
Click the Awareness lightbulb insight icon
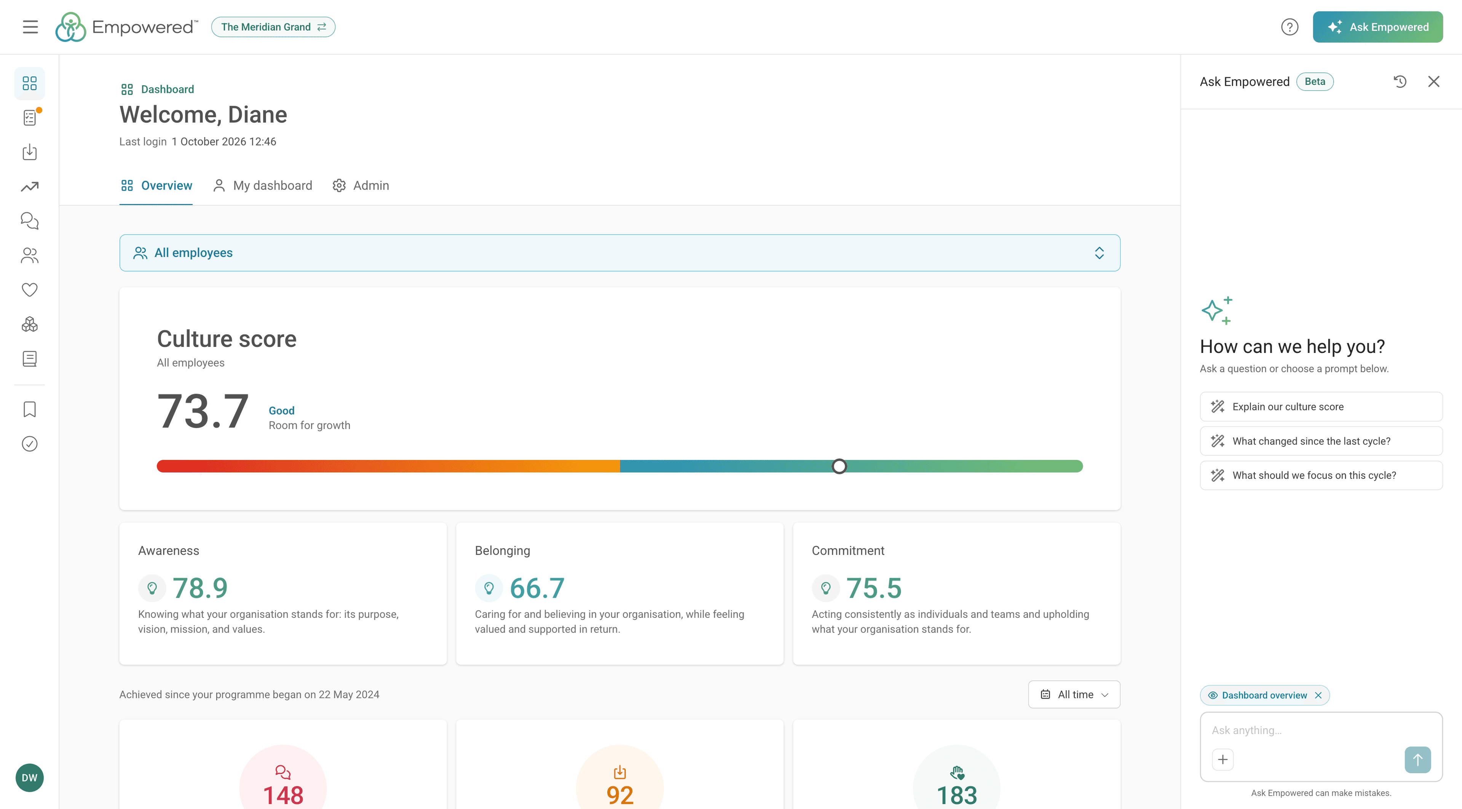152,588
